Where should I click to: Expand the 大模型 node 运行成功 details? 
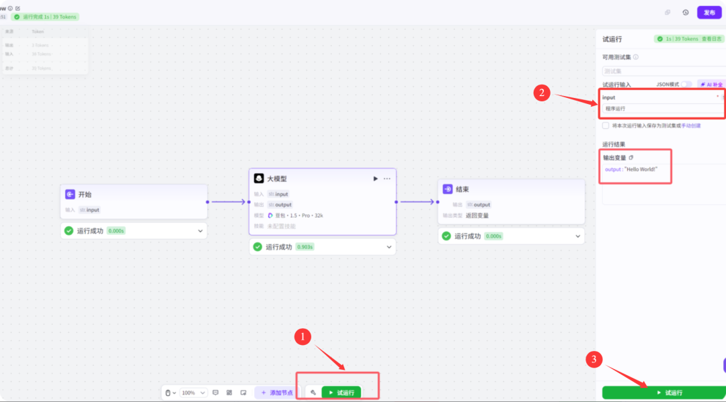389,247
